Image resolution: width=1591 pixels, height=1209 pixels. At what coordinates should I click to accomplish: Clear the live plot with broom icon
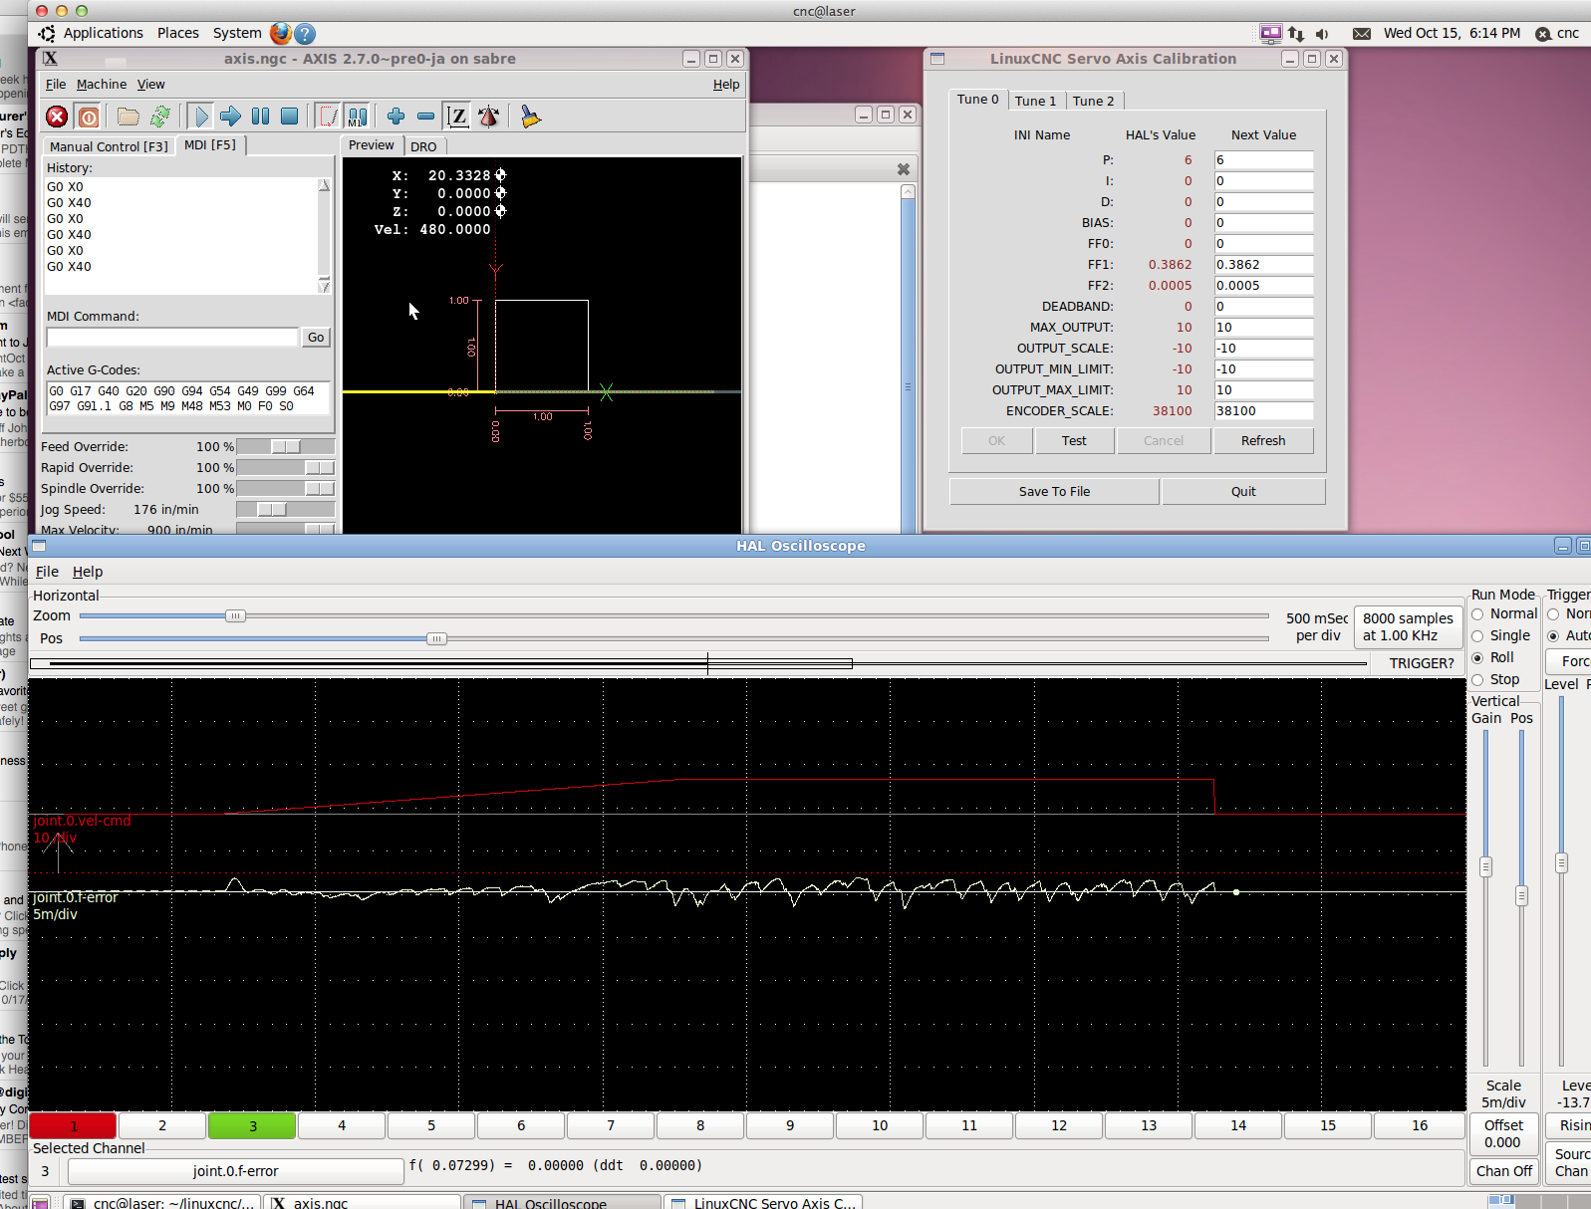tap(530, 117)
